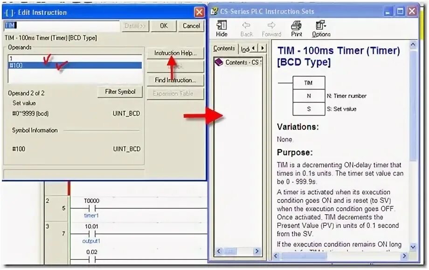Click contents pane scroll right arrow
This screenshot has width=429, height=270.
256,251
